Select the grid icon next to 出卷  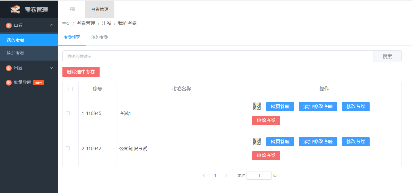click(x=8, y=26)
